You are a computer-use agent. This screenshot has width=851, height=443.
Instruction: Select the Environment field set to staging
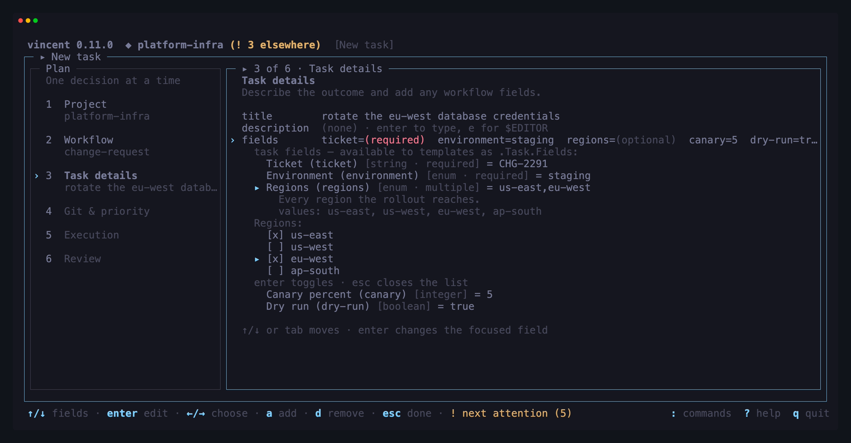tap(428, 176)
